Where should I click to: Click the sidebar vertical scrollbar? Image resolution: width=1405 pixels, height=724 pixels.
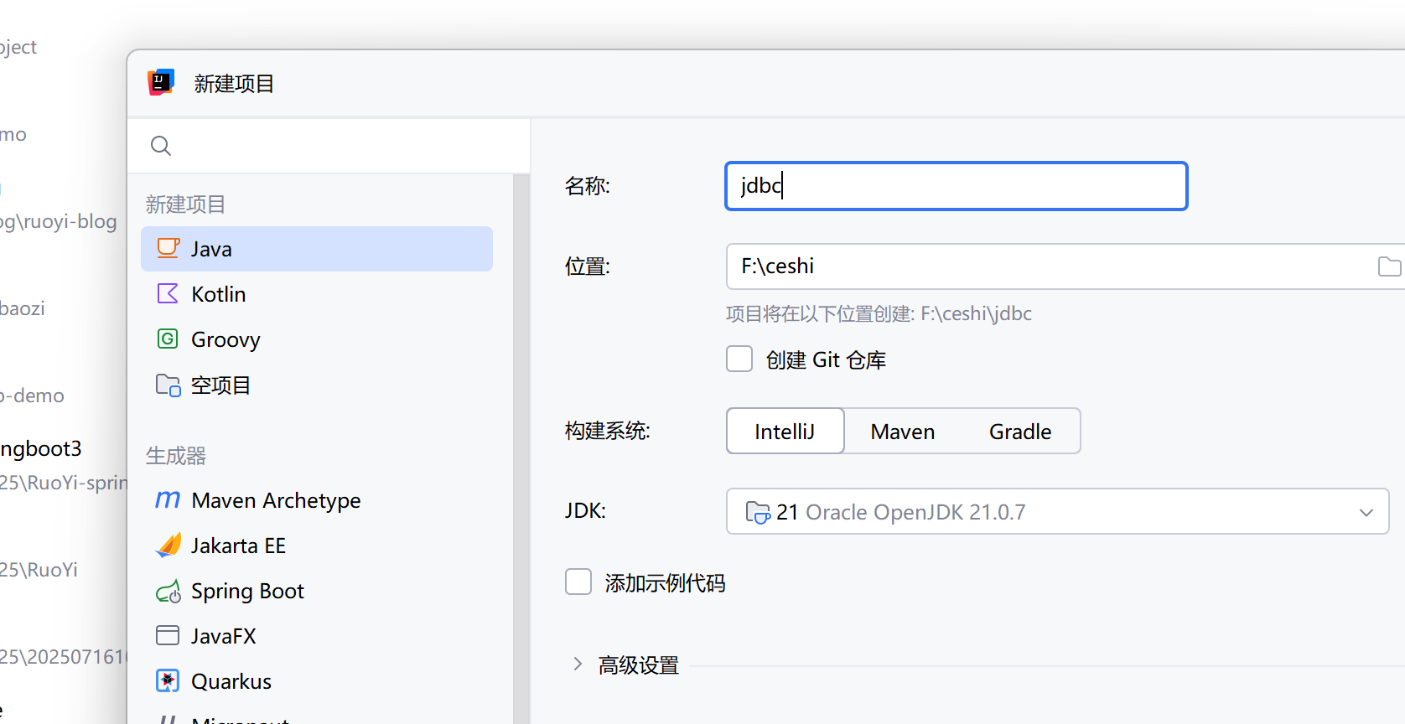pyautogui.click(x=521, y=449)
